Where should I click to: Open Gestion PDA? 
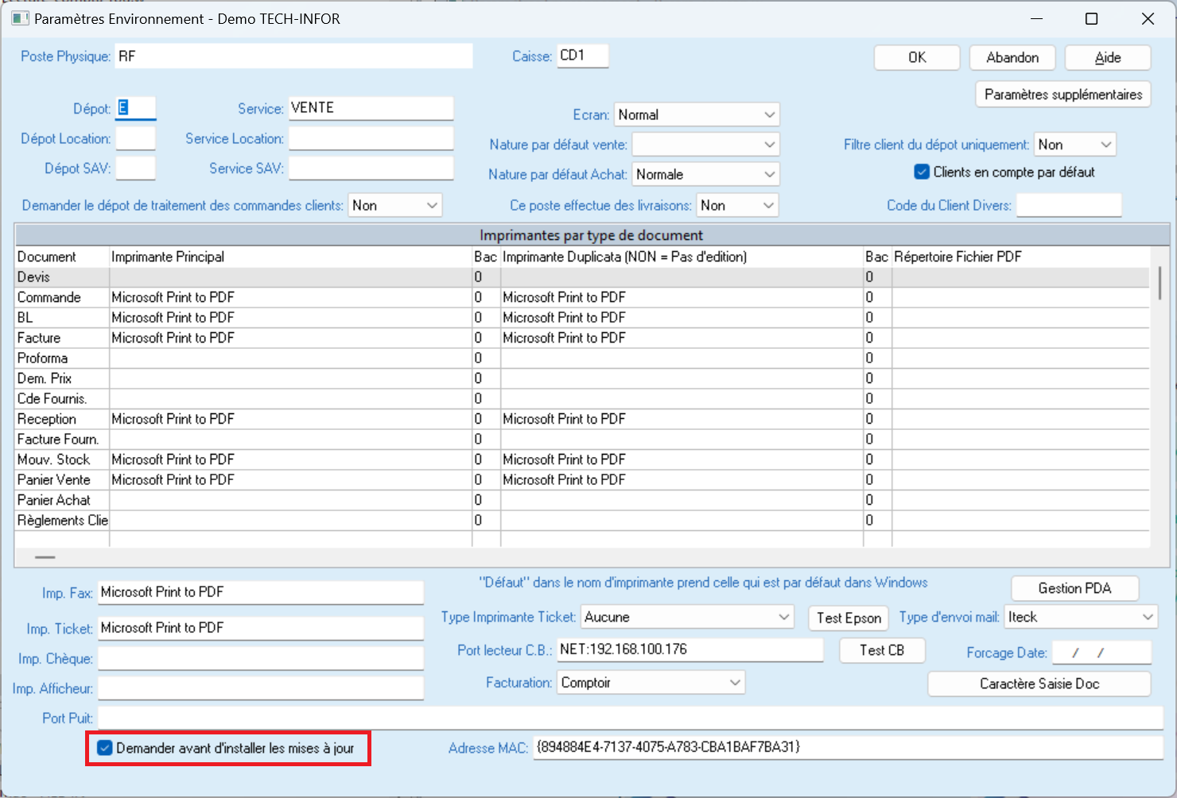1074,588
